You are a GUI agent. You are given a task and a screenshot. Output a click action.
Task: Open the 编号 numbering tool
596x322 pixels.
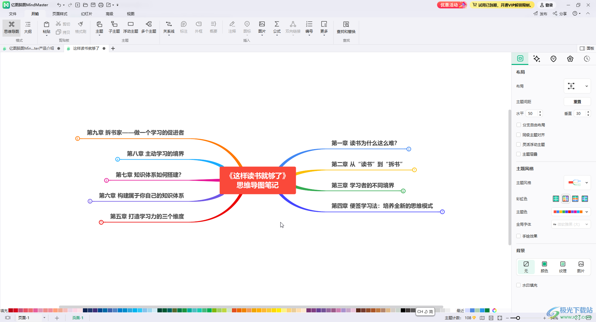click(309, 27)
